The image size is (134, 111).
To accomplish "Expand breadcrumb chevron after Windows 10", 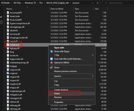I will tap(38, 3).
